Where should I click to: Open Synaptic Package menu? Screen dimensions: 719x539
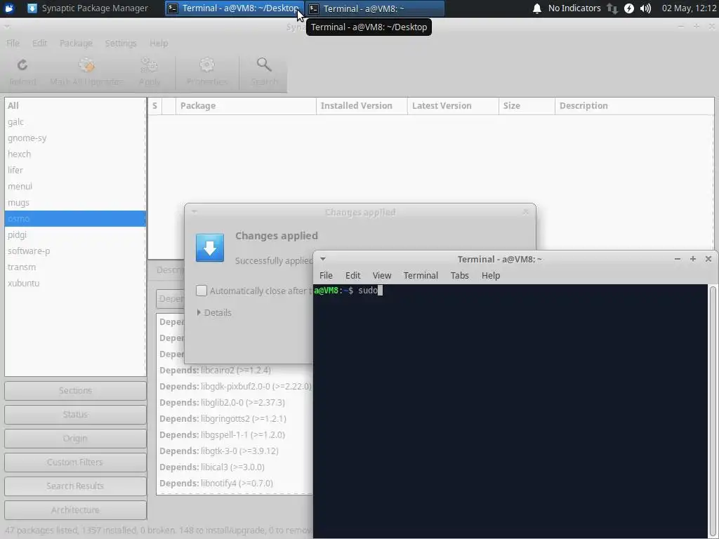(76, 43)
